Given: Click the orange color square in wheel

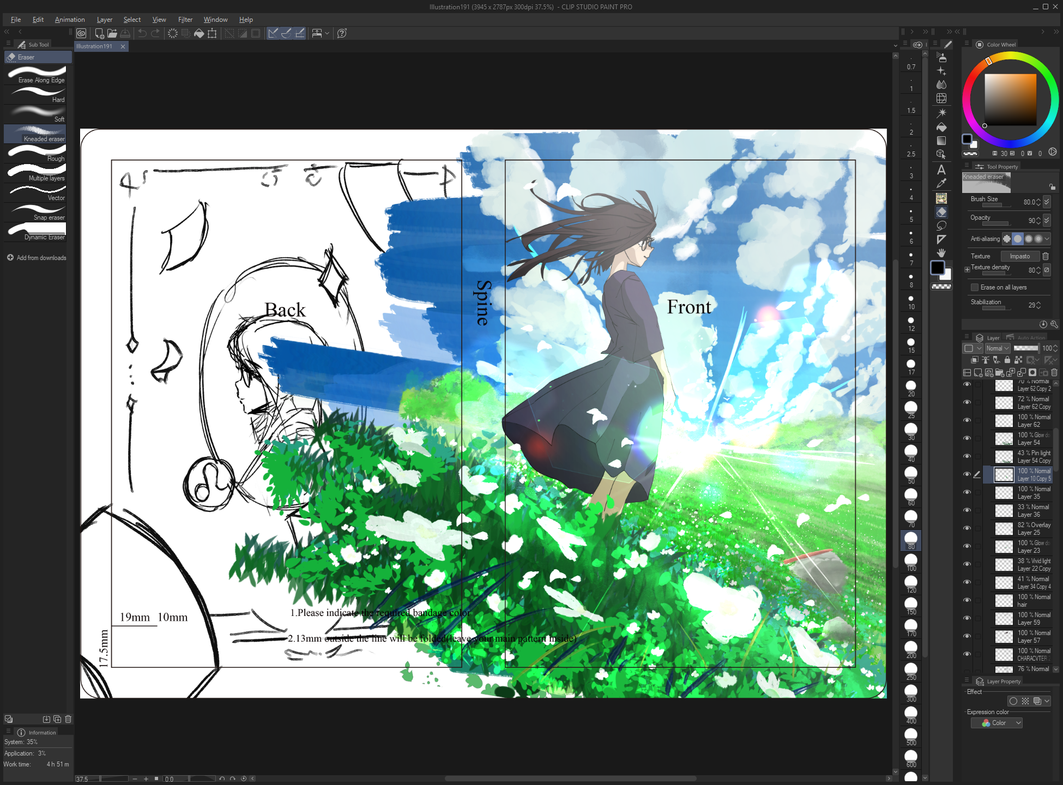Looking at the screenshot, I should 1010,99.
